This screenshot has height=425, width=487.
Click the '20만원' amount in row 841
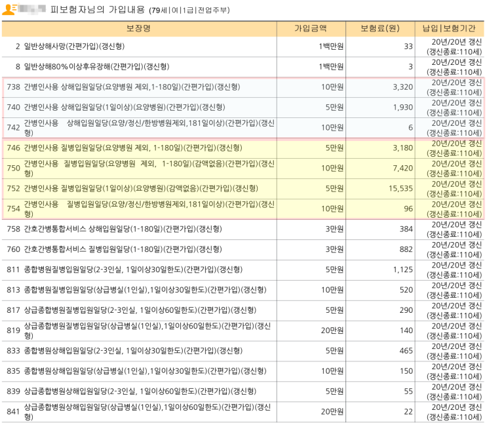tap(332, 412)
